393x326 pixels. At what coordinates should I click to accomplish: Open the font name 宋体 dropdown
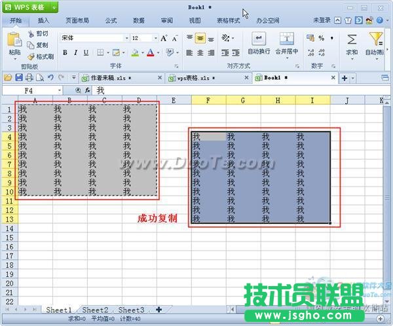point(127,38)
